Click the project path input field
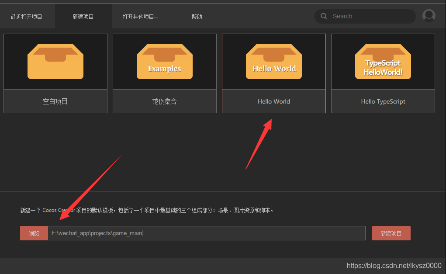The width and height of the screenshot is (446, 274). click(x=207, y=233)
